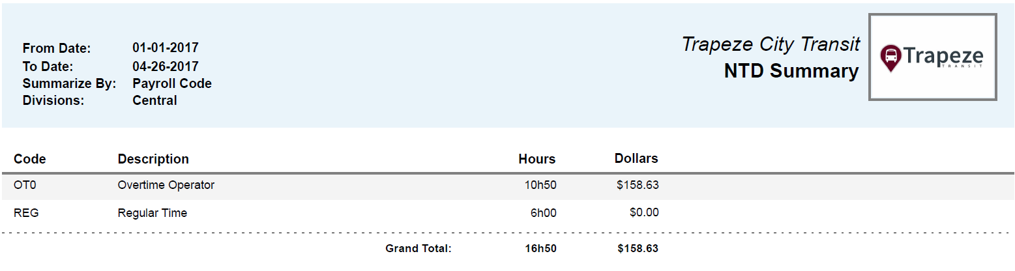
Task: Click the Description column header
Action: tap(153, 159)
